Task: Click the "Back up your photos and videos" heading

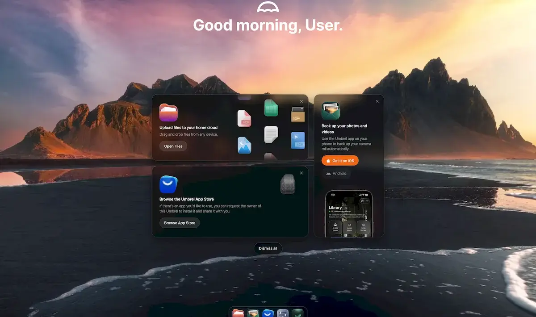Action: point(344,129)
